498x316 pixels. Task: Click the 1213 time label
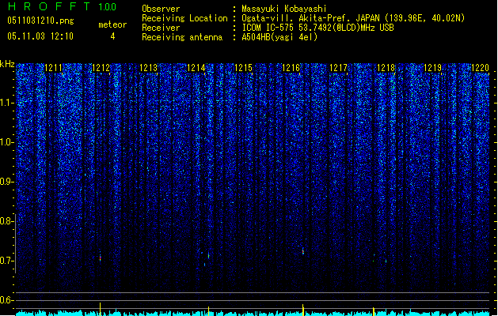[x=148, y=68]
